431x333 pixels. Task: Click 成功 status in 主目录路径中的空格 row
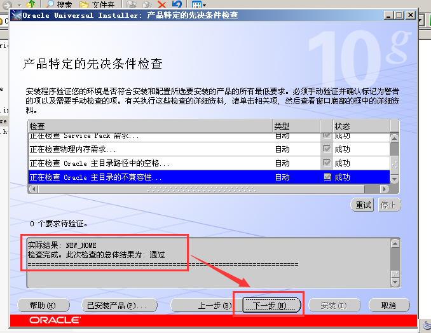click(x=342, y=163)
